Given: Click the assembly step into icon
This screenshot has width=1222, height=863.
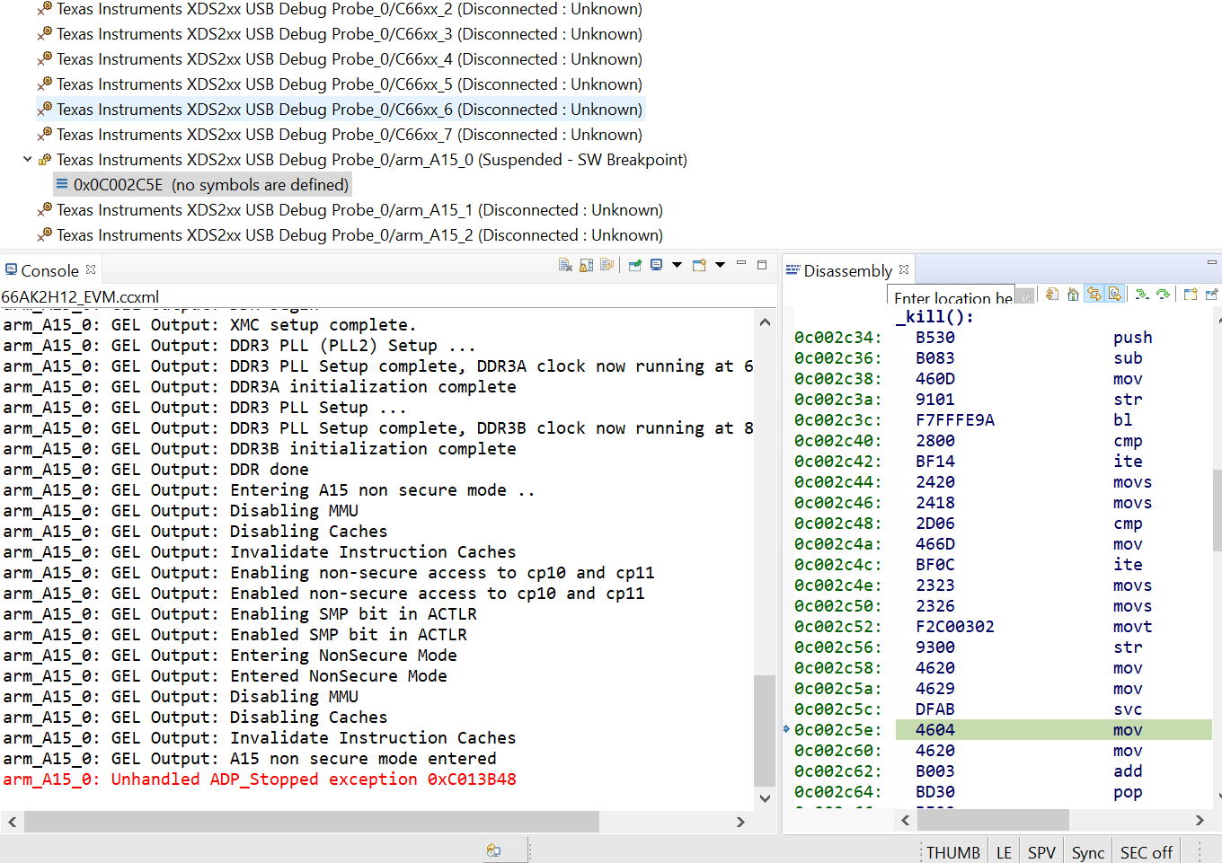Looking at the screenshot, I should [1141, 294].
